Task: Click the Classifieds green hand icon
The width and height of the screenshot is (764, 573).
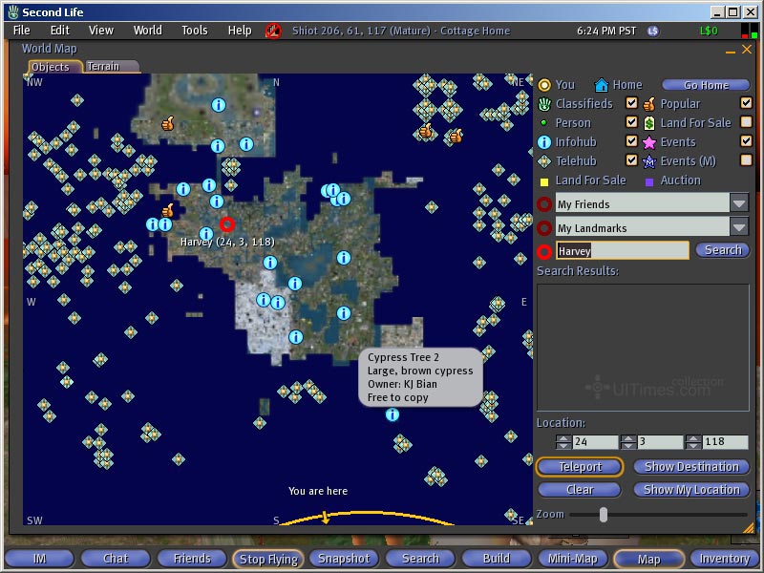Action: [544, 104]
